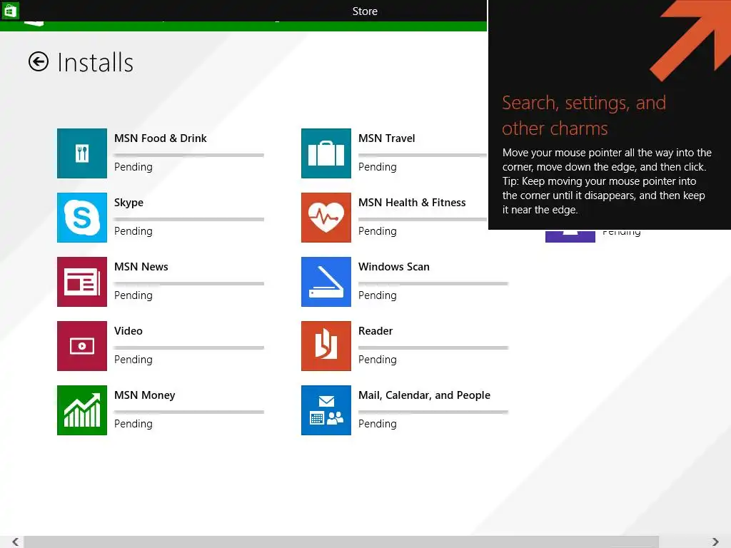Select the Skype app name

click(x=128, y=203)
